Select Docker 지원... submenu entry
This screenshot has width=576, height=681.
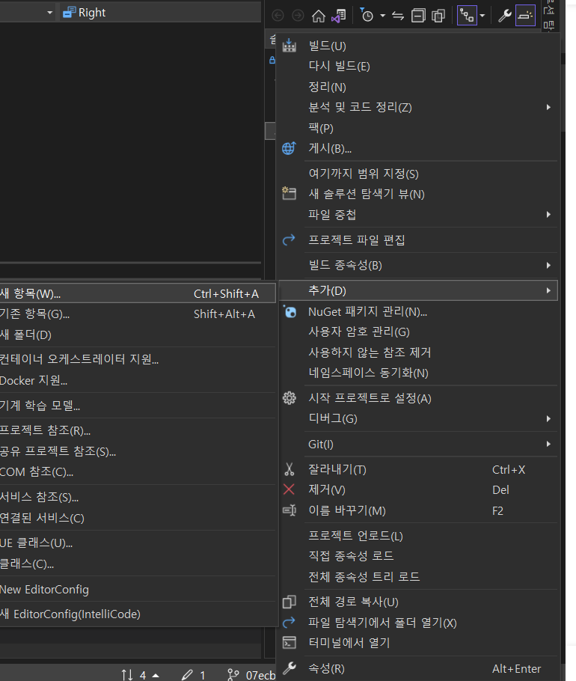click(138, 380)
